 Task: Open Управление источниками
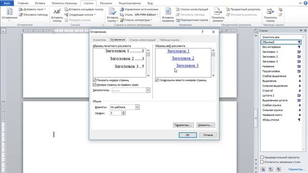pyautogui.click(x=139, y=10)
